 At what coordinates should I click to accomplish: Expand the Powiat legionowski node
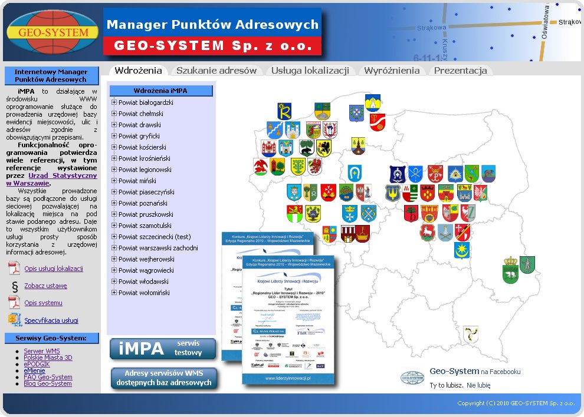coord(114,169)
